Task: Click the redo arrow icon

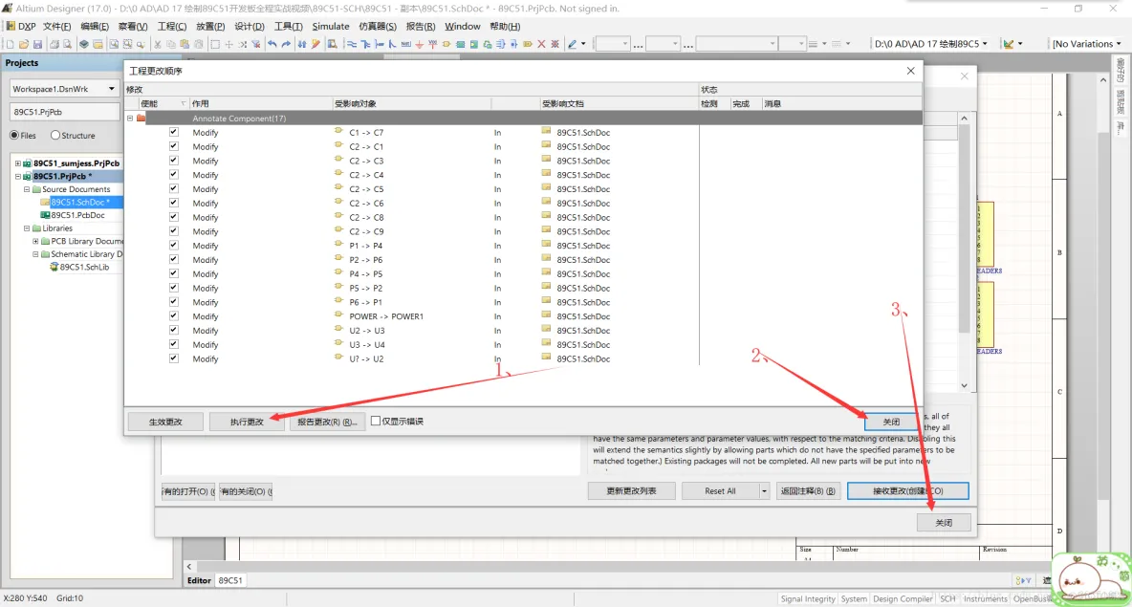Action: coord(286,44)
